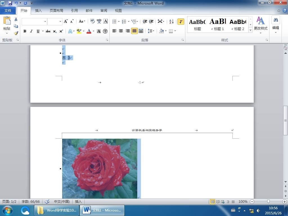Apply Character Border icon
This screenshot has width=288, height=216.
pos(105,21)
